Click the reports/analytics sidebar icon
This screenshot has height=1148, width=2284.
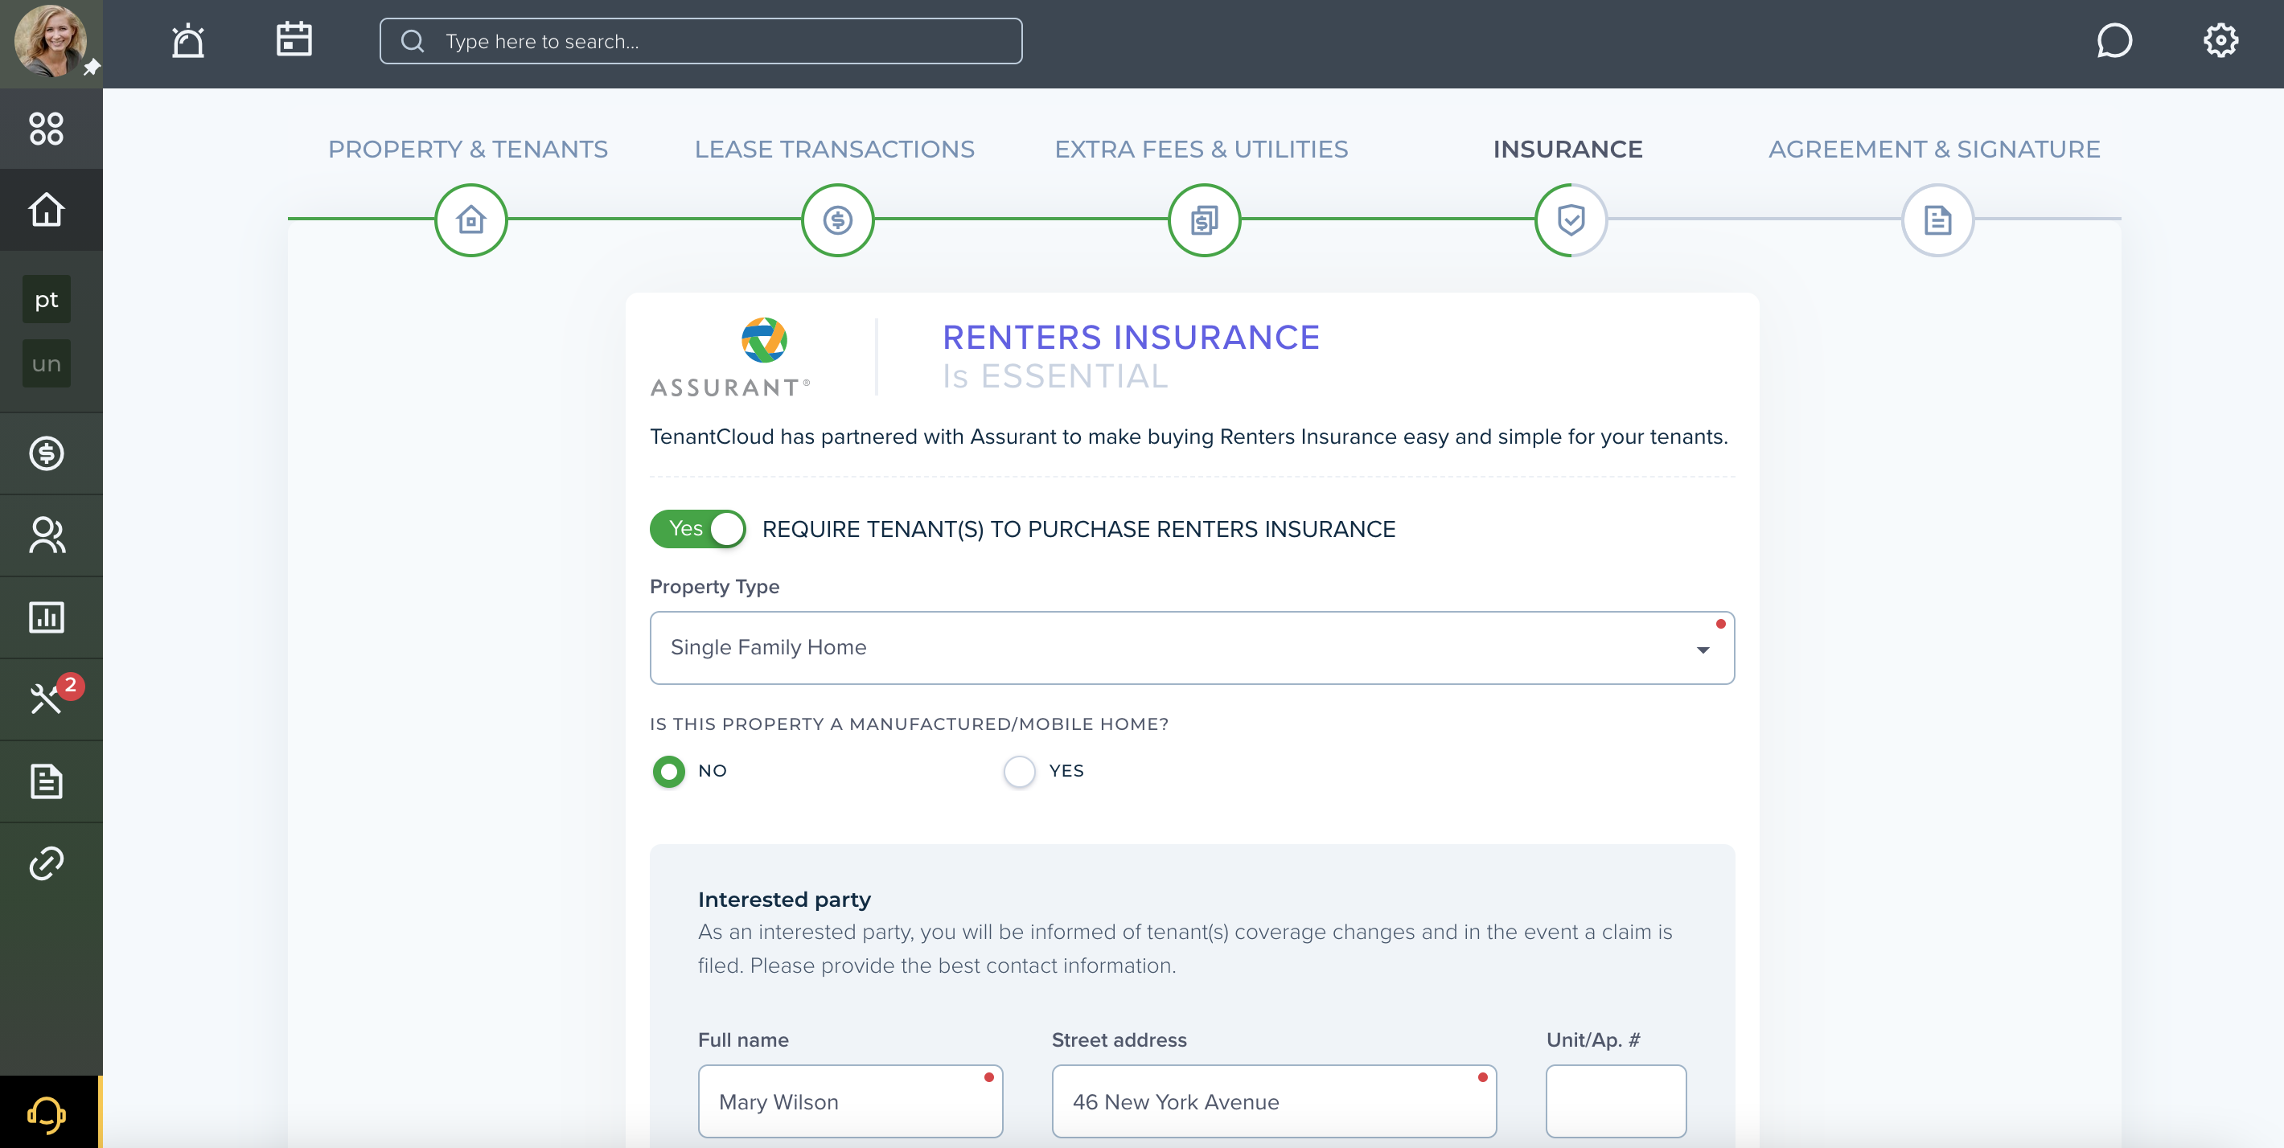click(x=45, y=617)
